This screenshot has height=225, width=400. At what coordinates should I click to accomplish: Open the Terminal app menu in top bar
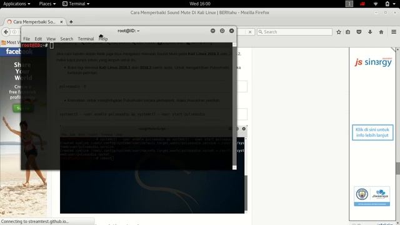point(76,4)
